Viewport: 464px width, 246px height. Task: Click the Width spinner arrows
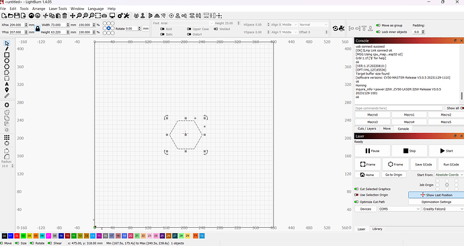point(68,25)
